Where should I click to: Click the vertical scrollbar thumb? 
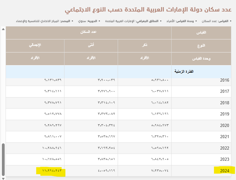[3, 160]
